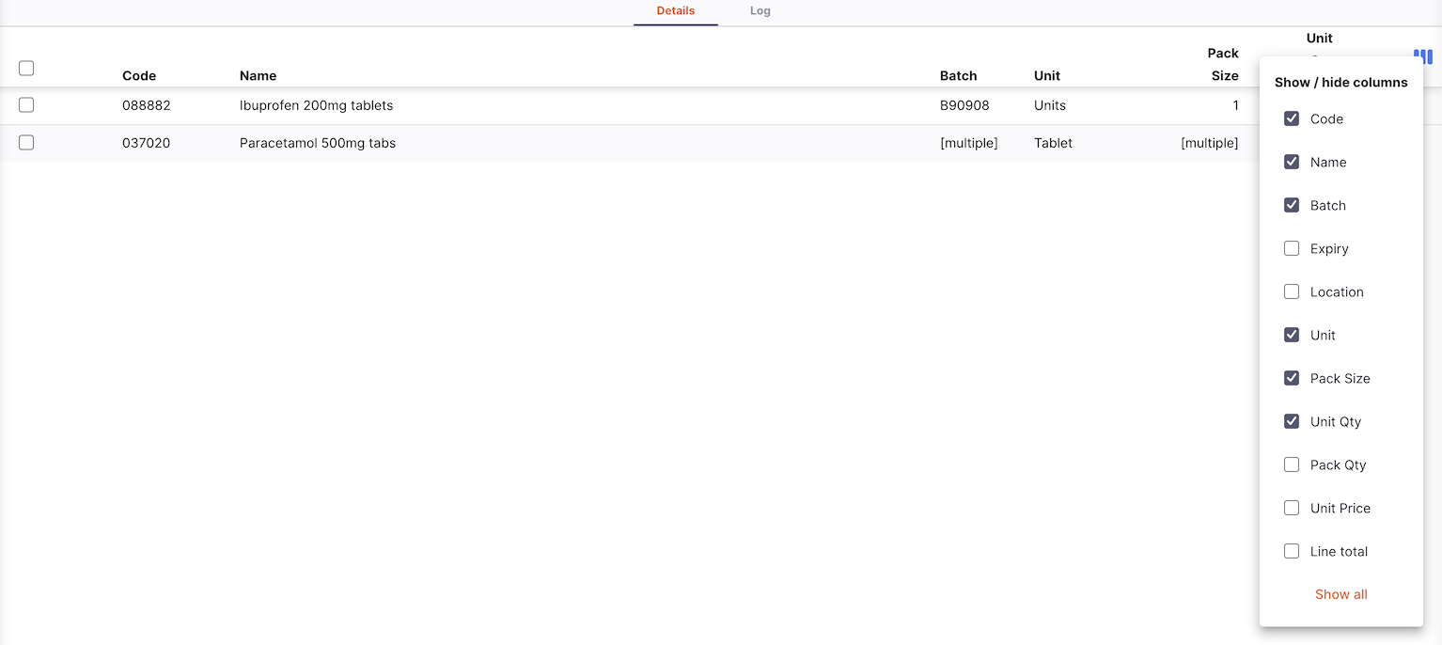Image resolution: width=1442 pixels, height=645 pixels.
Task: Show the Unit Price column
Action: tap(1292, 508)
